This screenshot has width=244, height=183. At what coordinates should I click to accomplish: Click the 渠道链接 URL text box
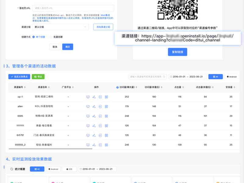coord(178,38)
